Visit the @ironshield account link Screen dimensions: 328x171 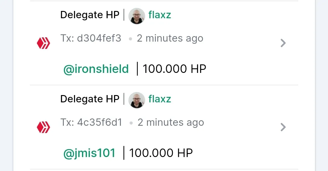[x=96, y=69]
